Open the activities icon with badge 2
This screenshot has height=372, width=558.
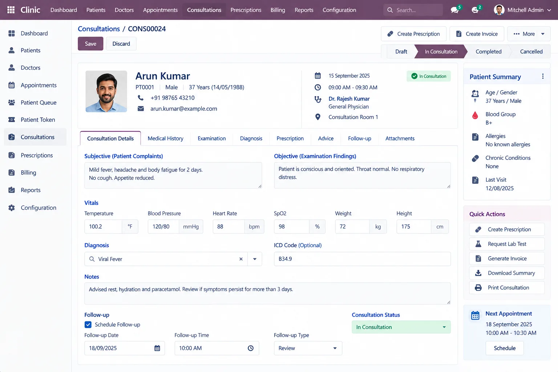point(475,10)
